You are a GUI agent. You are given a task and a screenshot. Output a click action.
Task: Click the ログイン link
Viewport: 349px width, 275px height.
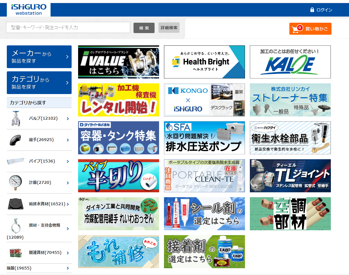coord(324,10)
